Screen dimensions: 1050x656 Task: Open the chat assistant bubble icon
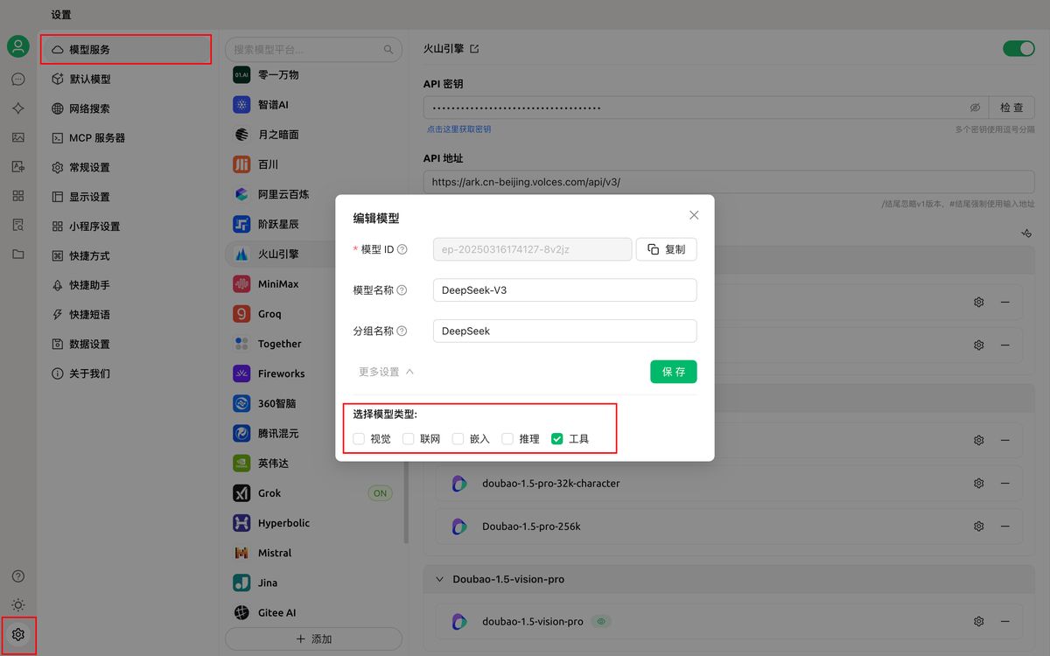(18, 79)
